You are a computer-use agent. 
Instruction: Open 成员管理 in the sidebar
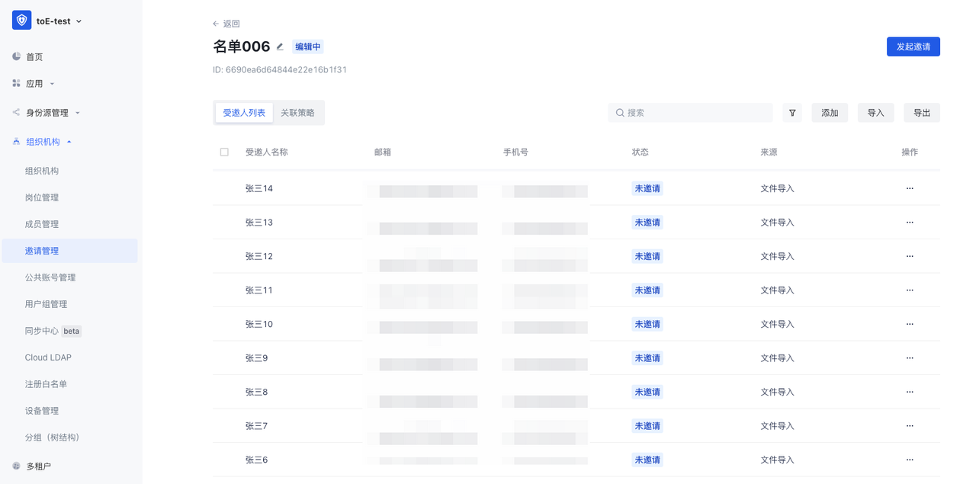click(x=42, y=224)
